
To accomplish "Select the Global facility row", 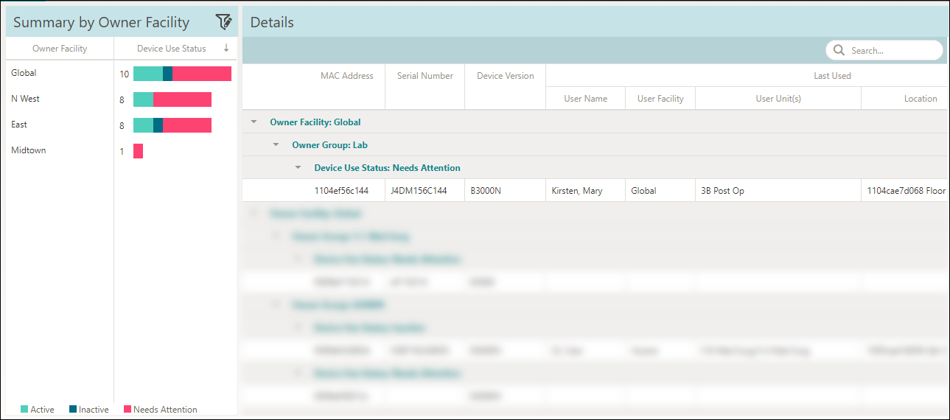I will [x=24, y=73].
